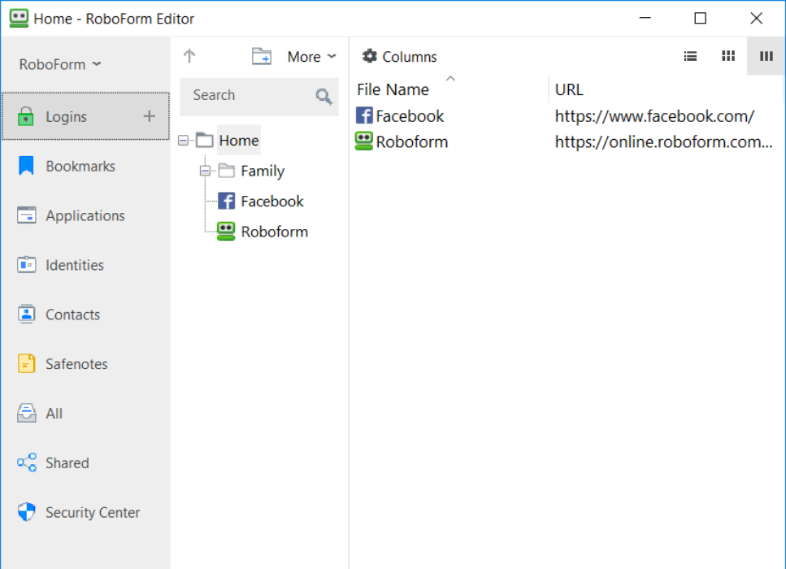
Task: Click the Logins green lock icon
Action: click(x=25, y=116)
